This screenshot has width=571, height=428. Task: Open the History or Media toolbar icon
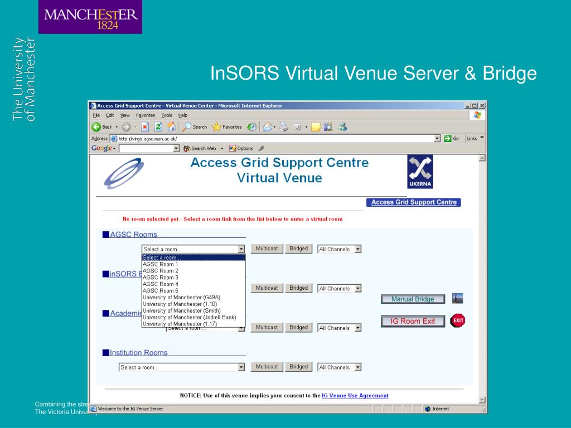(251, 127)
